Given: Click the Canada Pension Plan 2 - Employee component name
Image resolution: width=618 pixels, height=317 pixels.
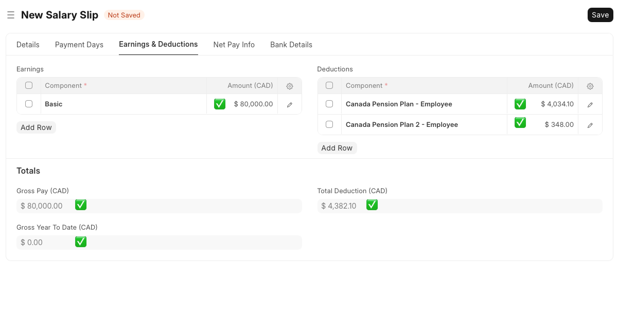Looking at the screenshot, I should (402, 124).
